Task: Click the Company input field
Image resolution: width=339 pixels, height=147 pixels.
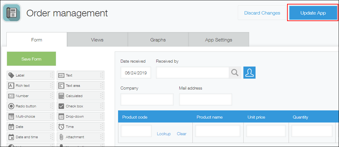Action: [x=147, y=99]
